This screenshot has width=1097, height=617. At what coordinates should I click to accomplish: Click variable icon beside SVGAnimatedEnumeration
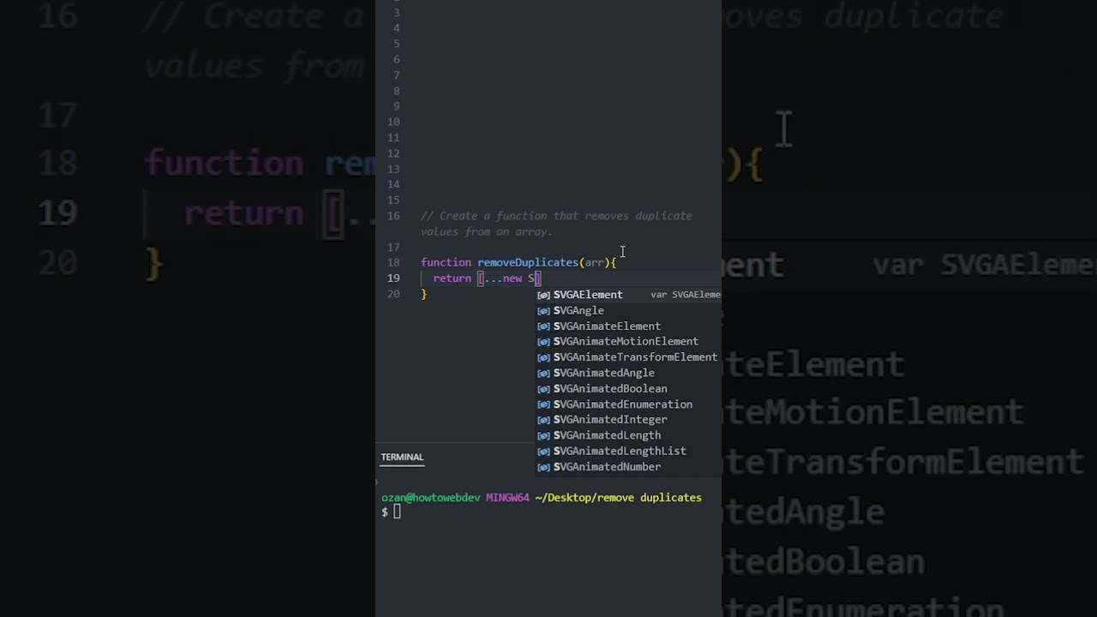click(x=543, y=404)
